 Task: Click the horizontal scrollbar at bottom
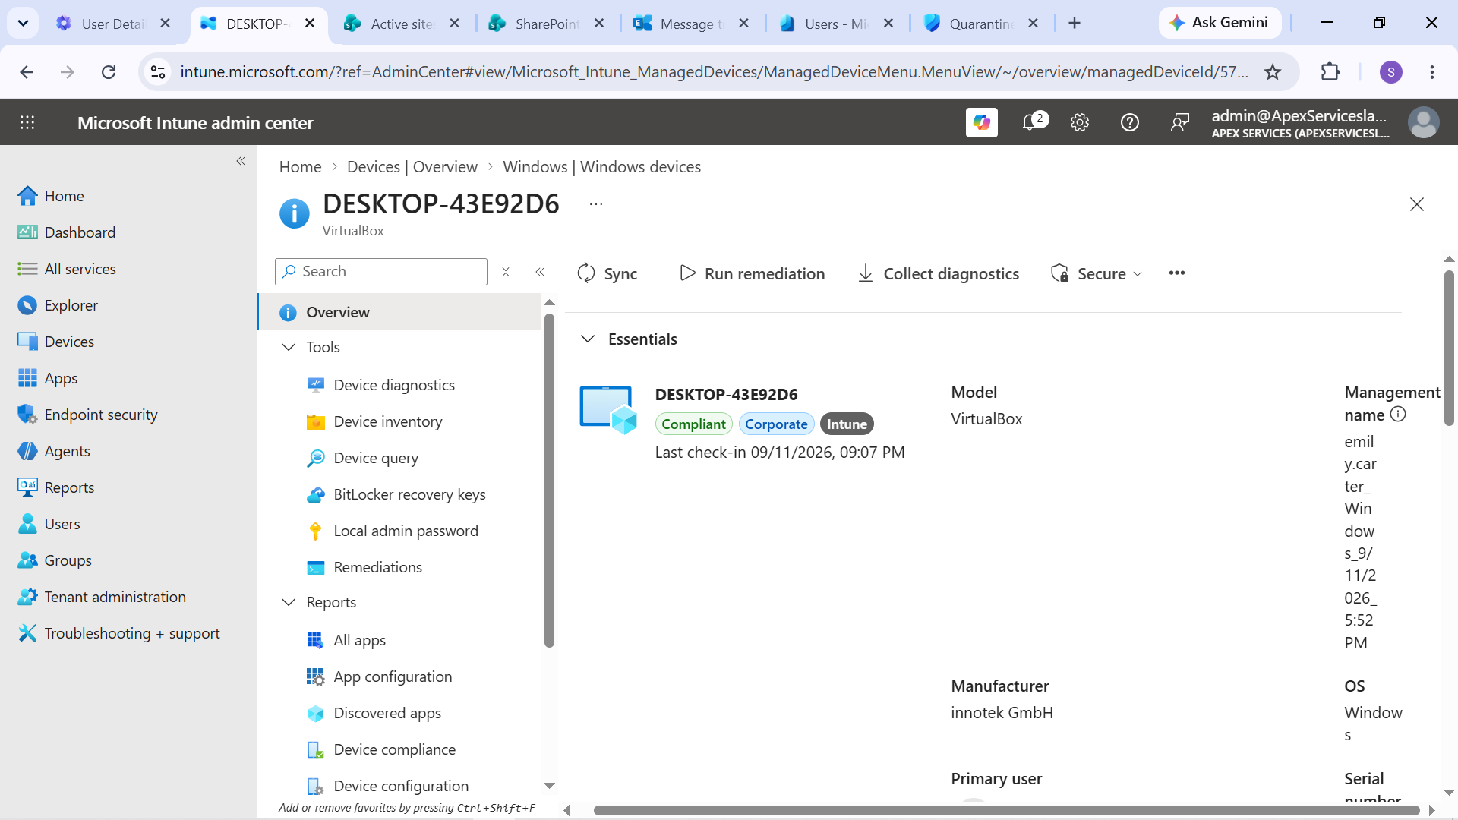[1006, 810]
